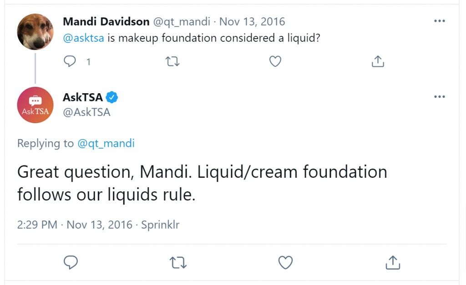
Task: Click the Sprinklr source label
Action: point(160,225)
